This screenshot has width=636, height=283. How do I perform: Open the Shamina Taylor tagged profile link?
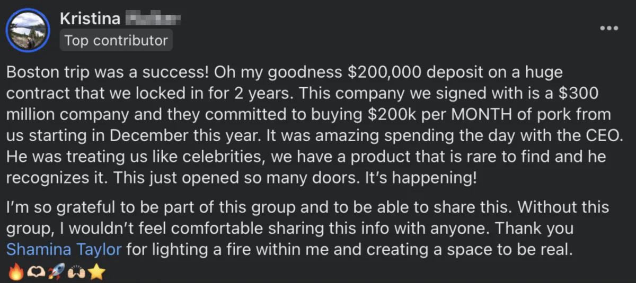click(64, 249)
